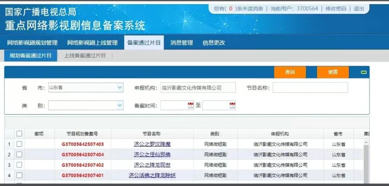This screenshot has height=186, width=389.
Task: Click 修改密码 link in header
Action: pyautogui.click(x=336, y=9)
